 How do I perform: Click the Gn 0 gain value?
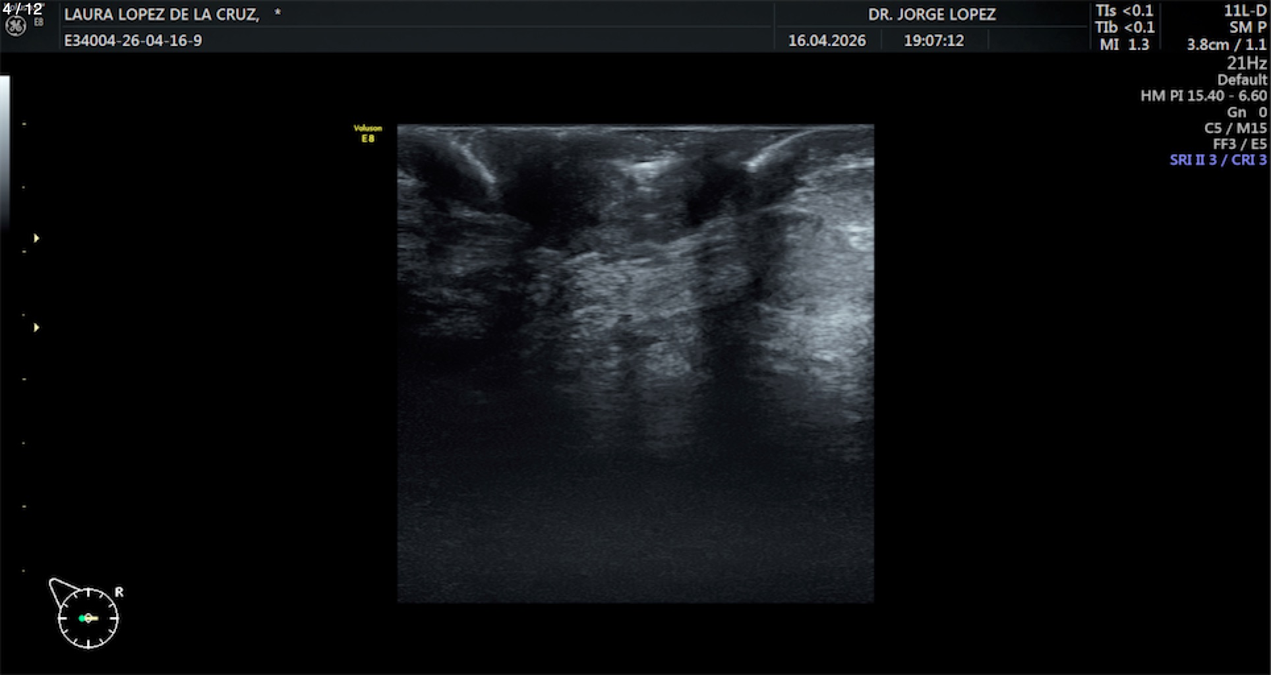(x=1247, y=112)
